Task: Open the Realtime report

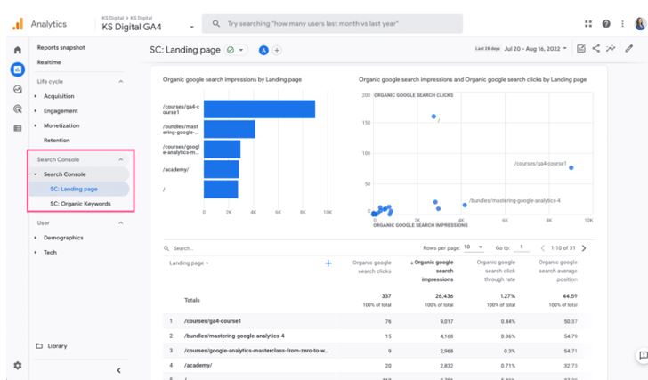Action: [49, 62]
